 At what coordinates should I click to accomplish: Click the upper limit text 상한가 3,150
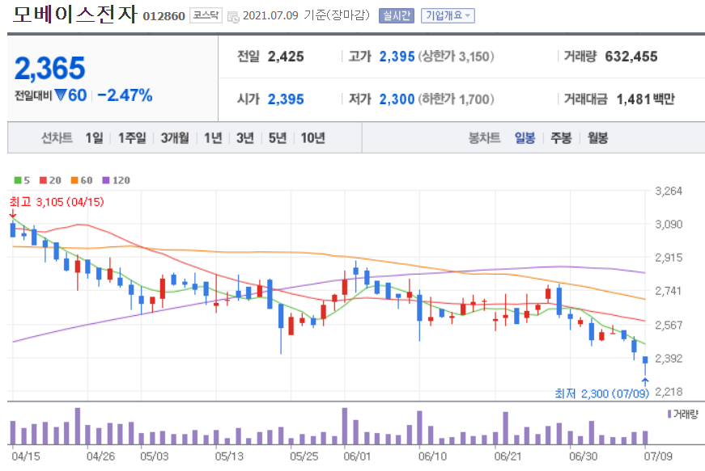456,57
